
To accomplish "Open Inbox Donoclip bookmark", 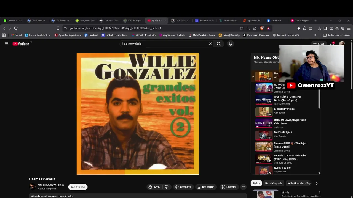I will (229, 35).
